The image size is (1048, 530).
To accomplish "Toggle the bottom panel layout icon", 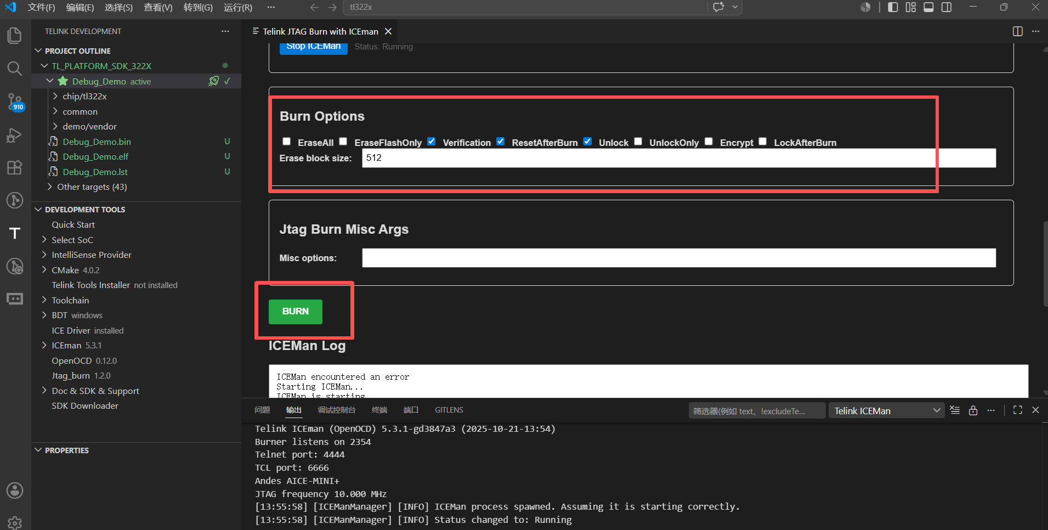I will [929, 7].
